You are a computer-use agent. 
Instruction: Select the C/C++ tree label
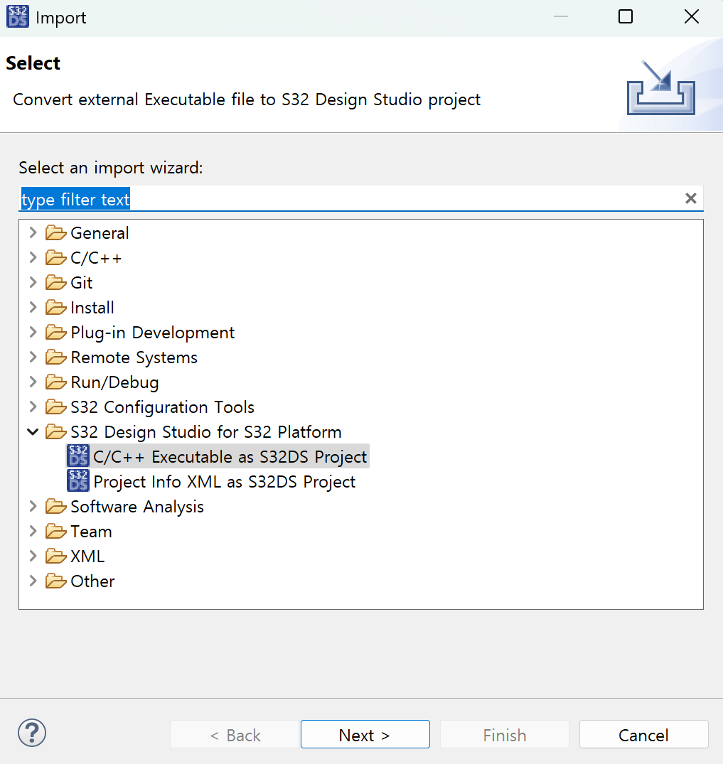tap(96, 258)
